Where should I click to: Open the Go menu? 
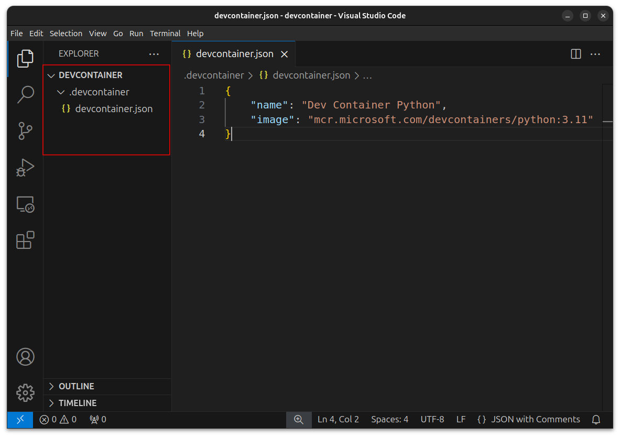point(118,34)
